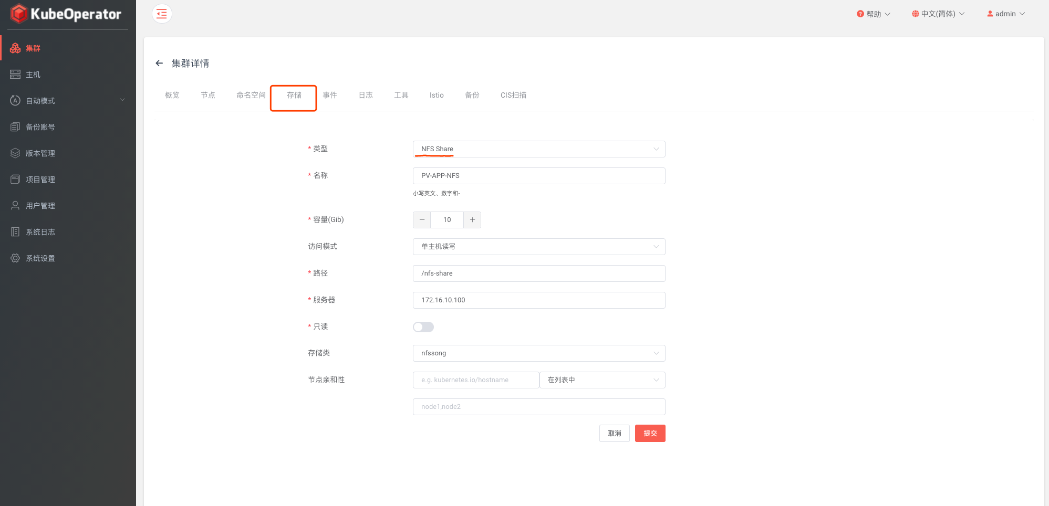Image resolution: width=1049 pixels, height=506 pixels.
Task: Click the node1,node2 affinity values field
Action: click(539, 407)
